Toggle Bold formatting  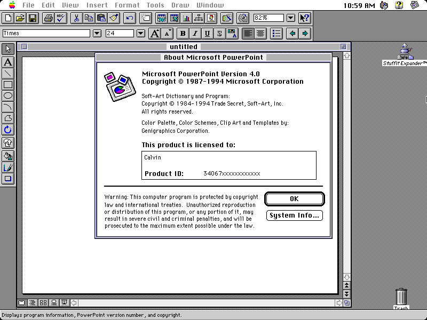(x=183, y=34)
